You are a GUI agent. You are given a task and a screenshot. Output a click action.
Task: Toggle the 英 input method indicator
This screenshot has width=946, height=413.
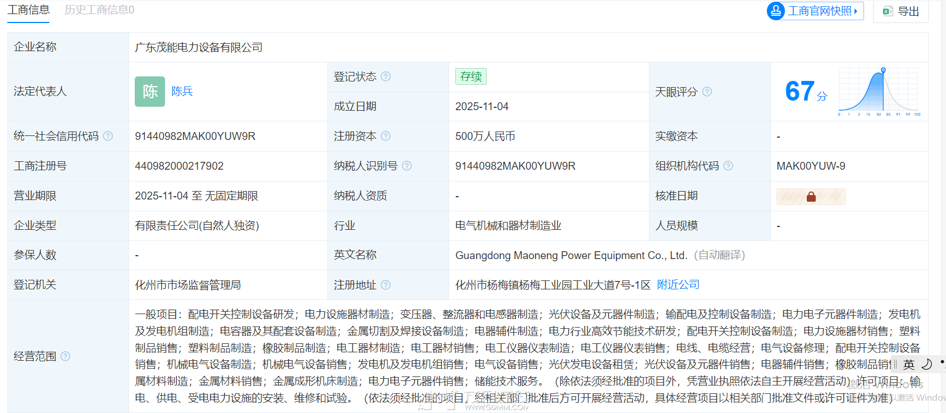point(909,364)
